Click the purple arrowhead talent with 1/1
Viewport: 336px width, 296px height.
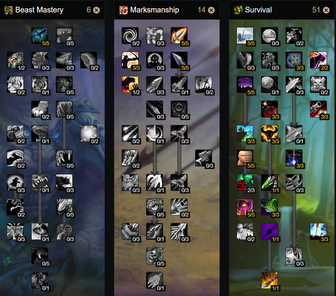[269, 231]
